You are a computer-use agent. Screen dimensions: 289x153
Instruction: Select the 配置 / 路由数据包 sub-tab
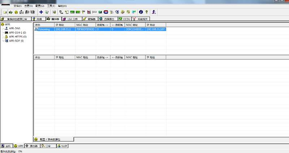(x=53, y=139)
